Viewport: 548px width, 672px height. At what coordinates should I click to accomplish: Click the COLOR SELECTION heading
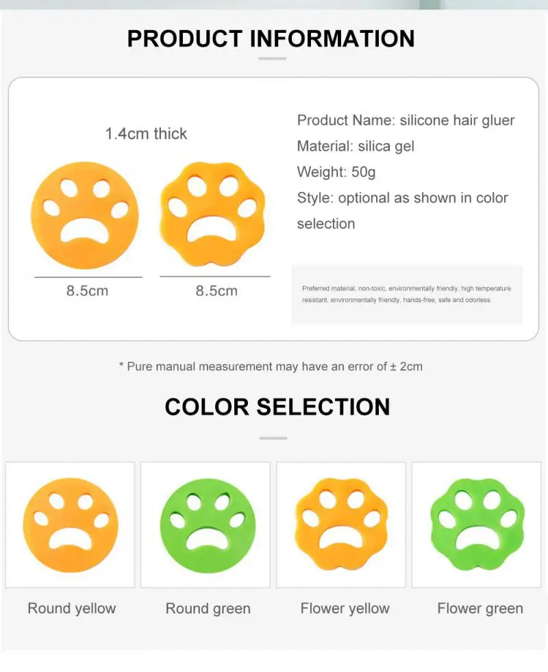tap(277, 407)
